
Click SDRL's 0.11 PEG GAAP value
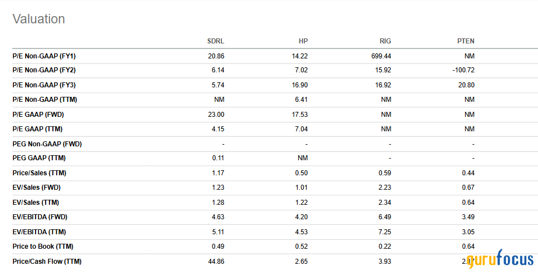point(218,159)
